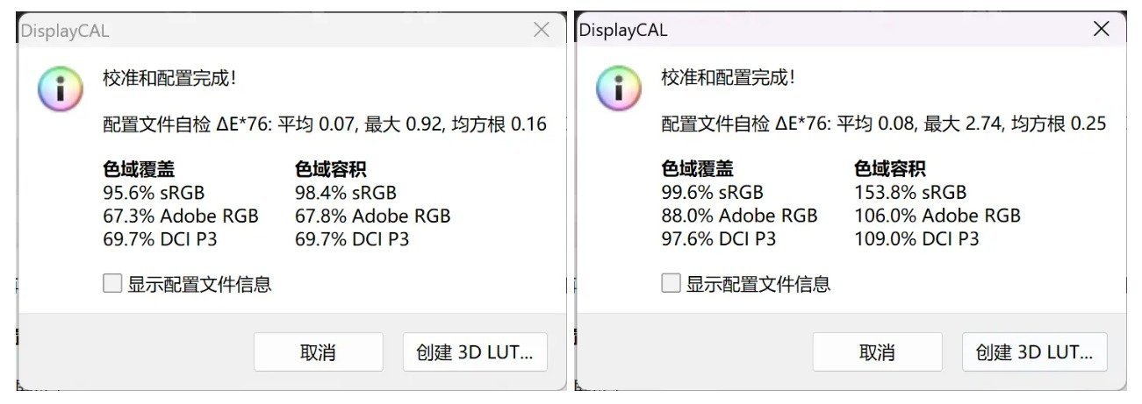Enable 显示配置文件信息 checkbox in the 95.6% sRGB dialog

coord(112,284)
